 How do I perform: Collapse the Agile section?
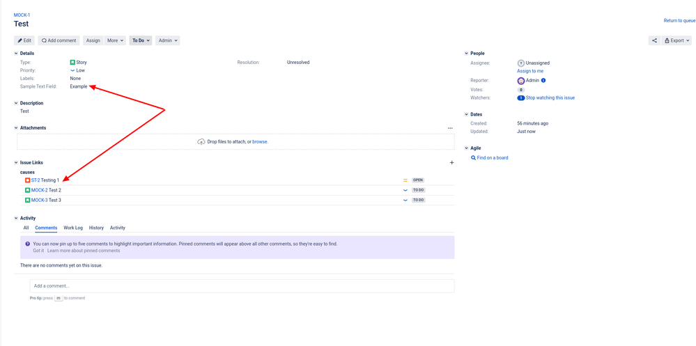point(467,148)
